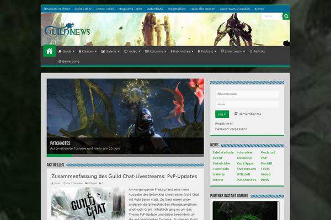Click the search magnifier button
Image resolution: width=331 pixels, height=220 pixels.
coord(286,16)
